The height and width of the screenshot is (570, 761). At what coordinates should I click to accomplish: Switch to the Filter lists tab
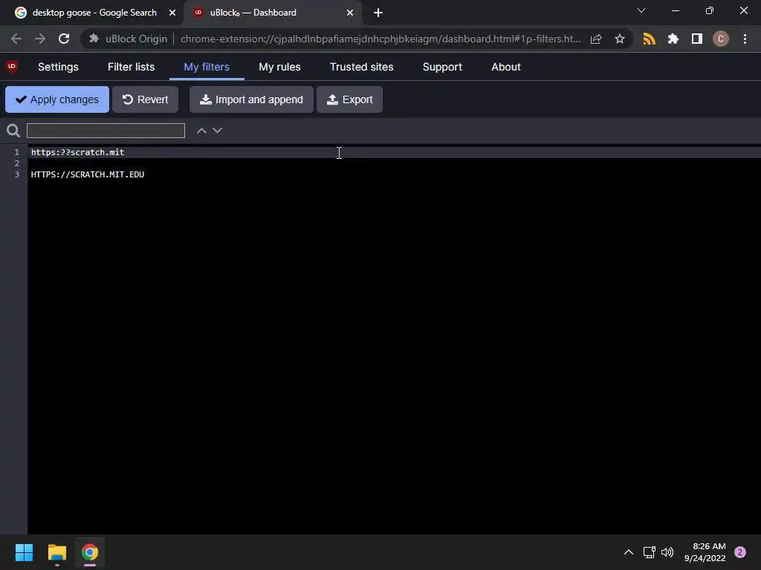click(x=131, y=67)
